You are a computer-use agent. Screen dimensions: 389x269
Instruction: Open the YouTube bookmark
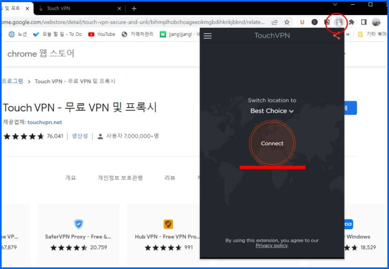(102, 34)
